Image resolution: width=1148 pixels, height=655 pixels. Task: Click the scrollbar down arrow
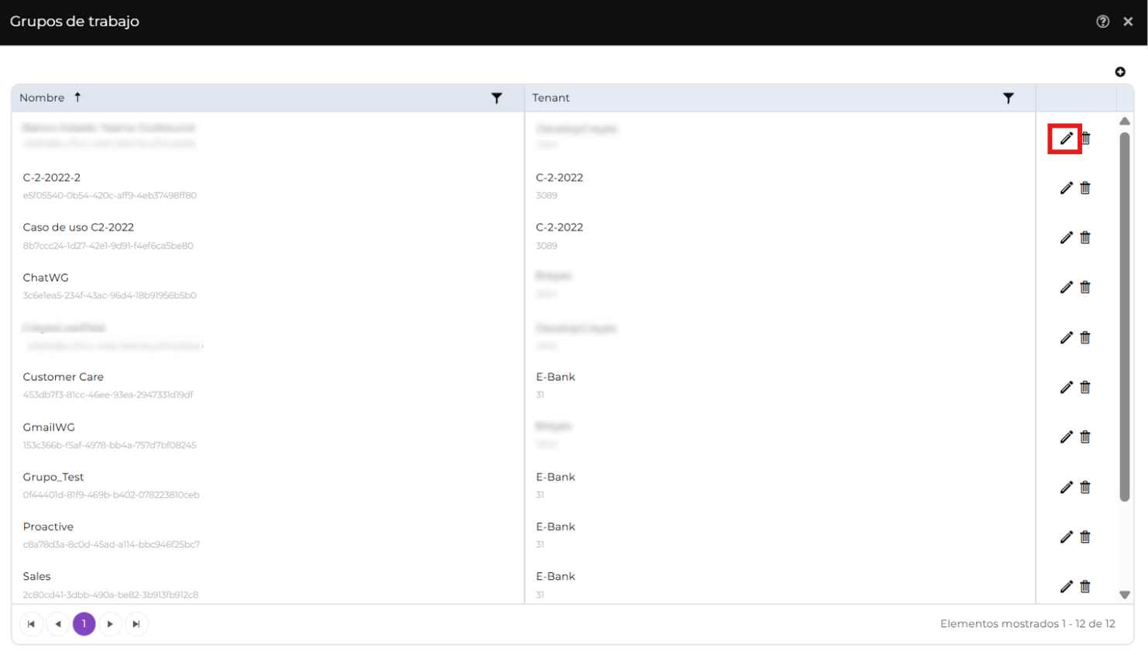pos(1124,595)
